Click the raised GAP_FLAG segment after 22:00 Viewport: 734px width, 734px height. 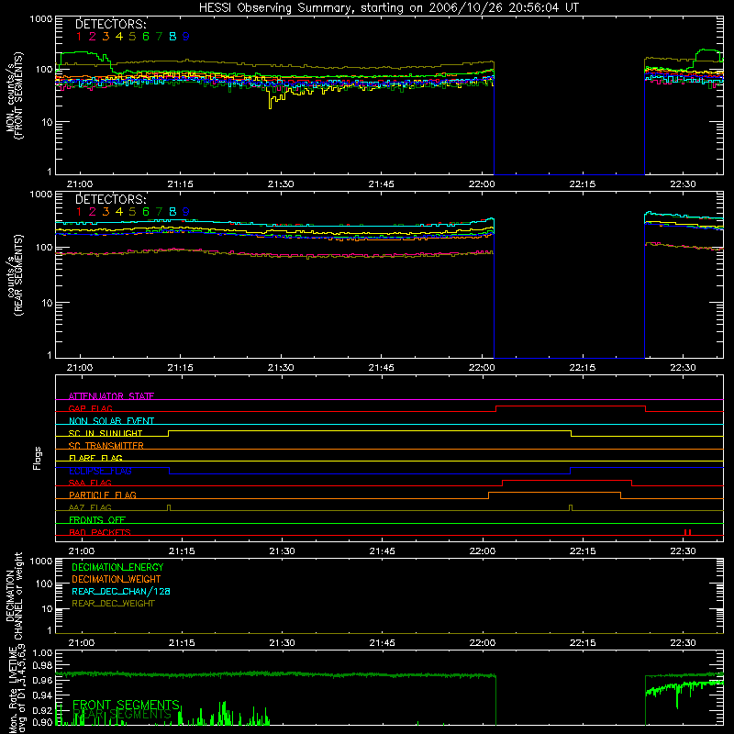[571, 406]
